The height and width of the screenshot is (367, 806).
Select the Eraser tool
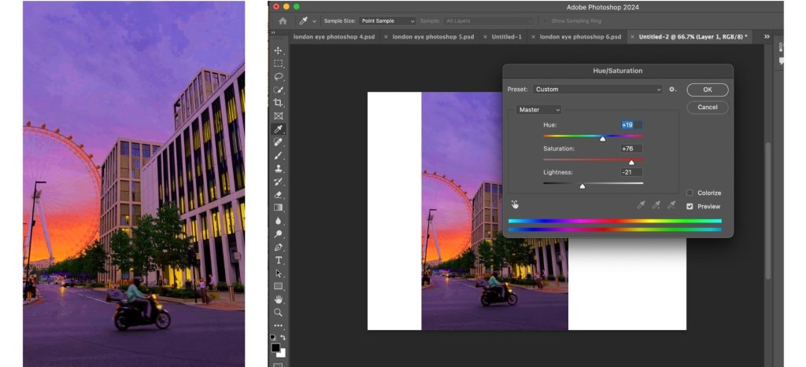[278, 195]
